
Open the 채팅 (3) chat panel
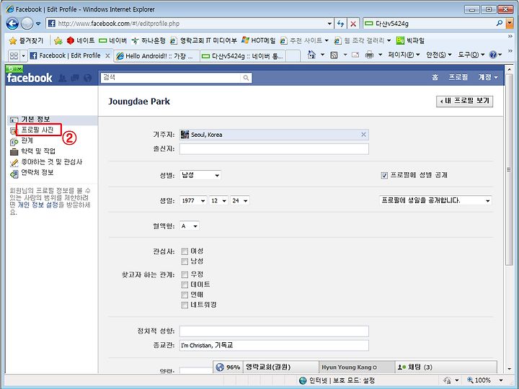(x=446, y=367)
